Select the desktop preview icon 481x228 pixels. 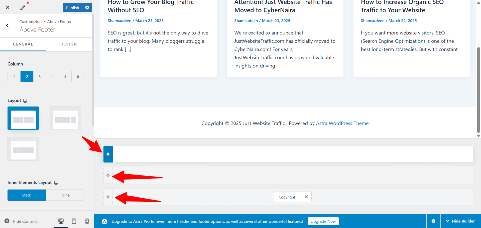[61, 221]
